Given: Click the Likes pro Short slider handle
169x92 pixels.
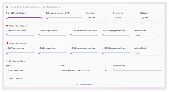Looking at the screenshot, I should 39,53.
